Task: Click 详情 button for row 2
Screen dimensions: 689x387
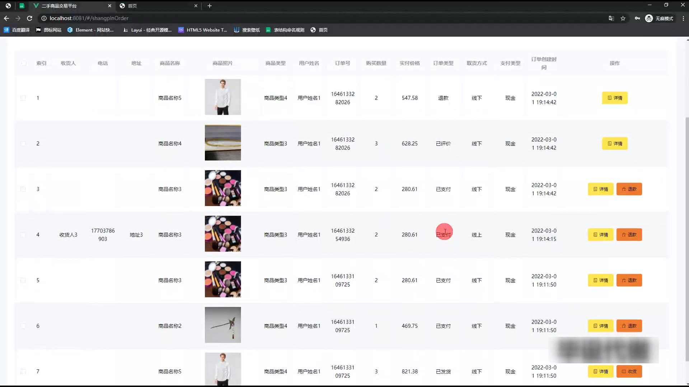Action: click(614, 143)
